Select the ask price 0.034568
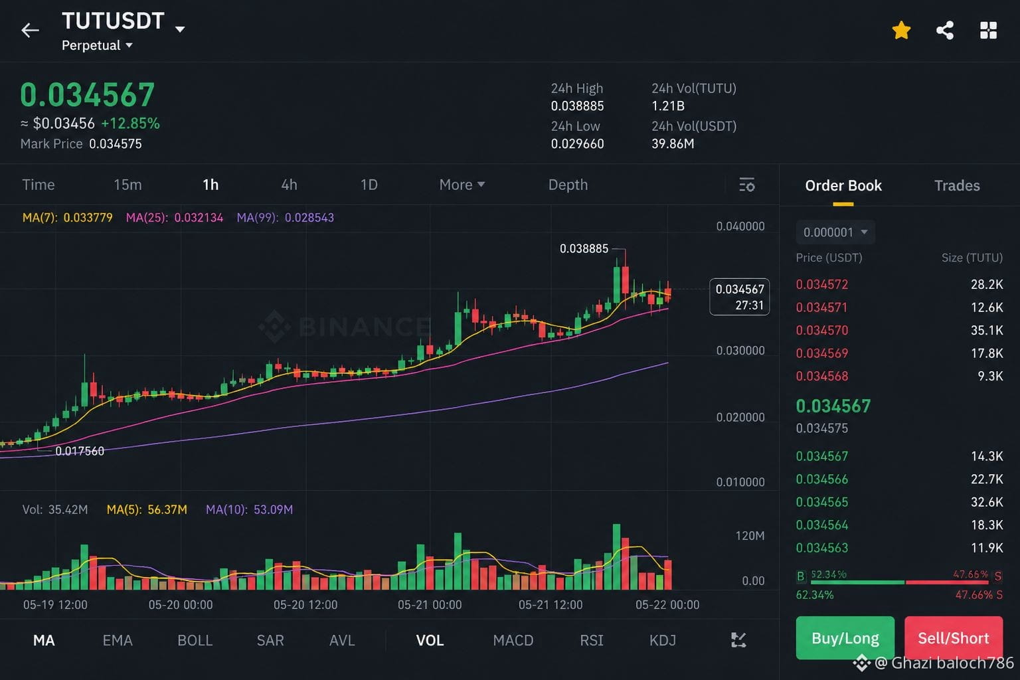The image size is (1020, 680). pos(822,376)
